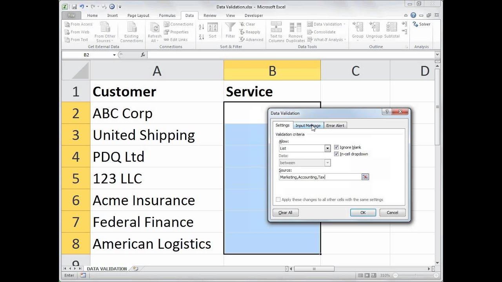Check Apply these changes to all other cells

coord(278,199)
